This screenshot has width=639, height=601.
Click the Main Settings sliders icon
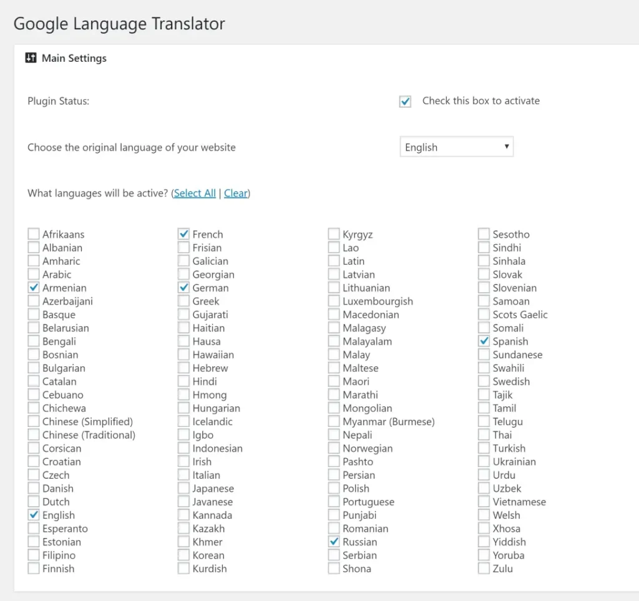point(31,58)
